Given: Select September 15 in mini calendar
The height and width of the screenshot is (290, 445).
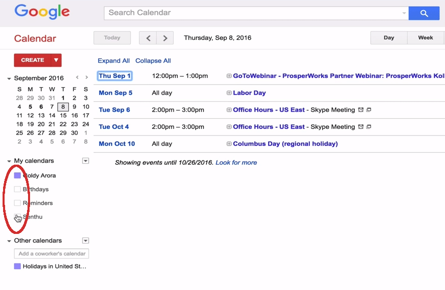Looking at the screenshot, I should click(63, 116).
